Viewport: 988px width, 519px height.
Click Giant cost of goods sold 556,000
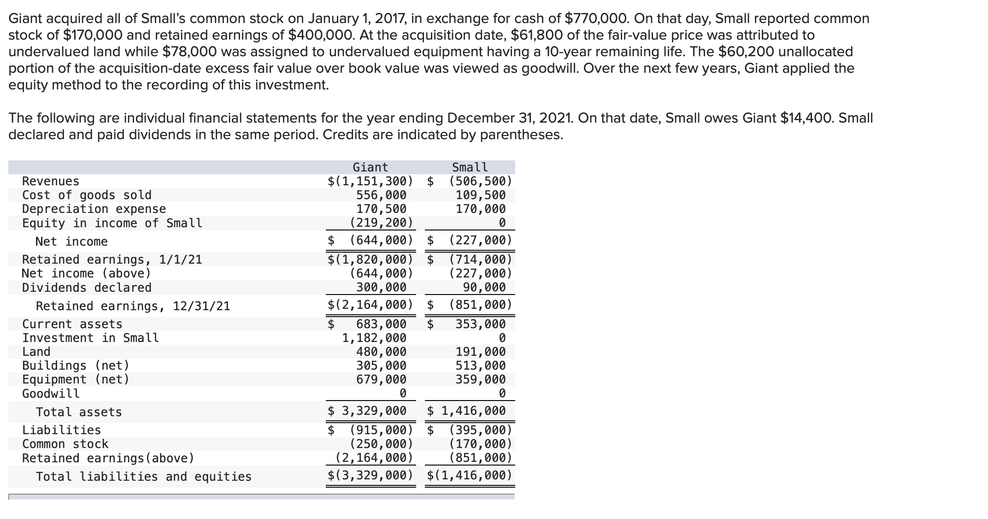(x=382, y=195)
